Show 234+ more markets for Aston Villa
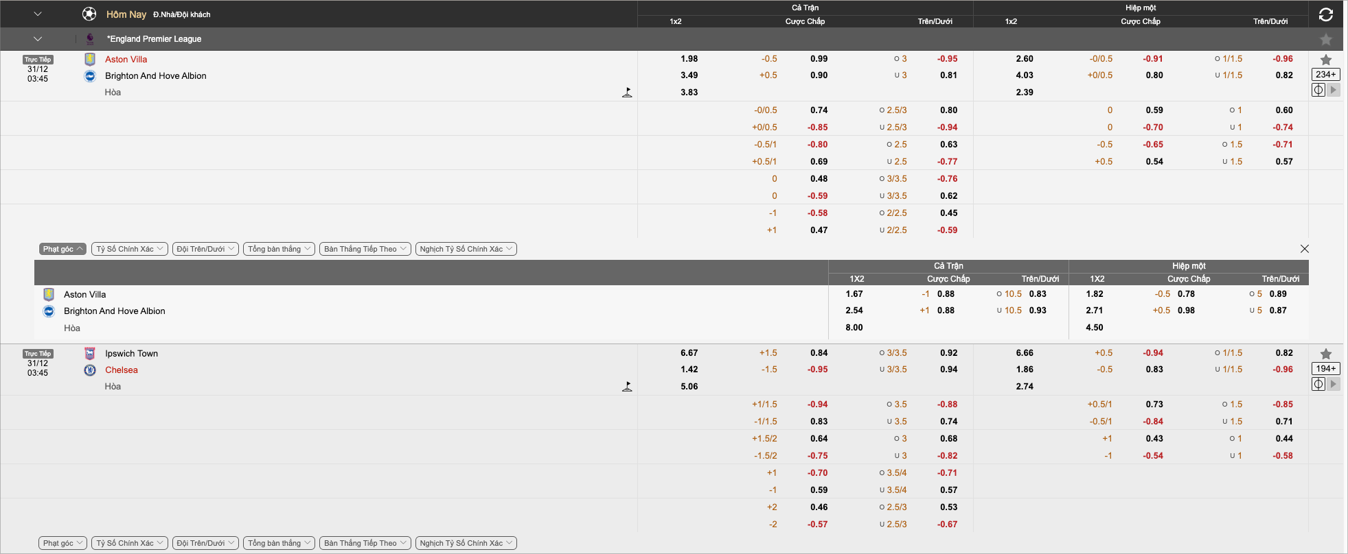1348x554 pixels. [1325, 75]
